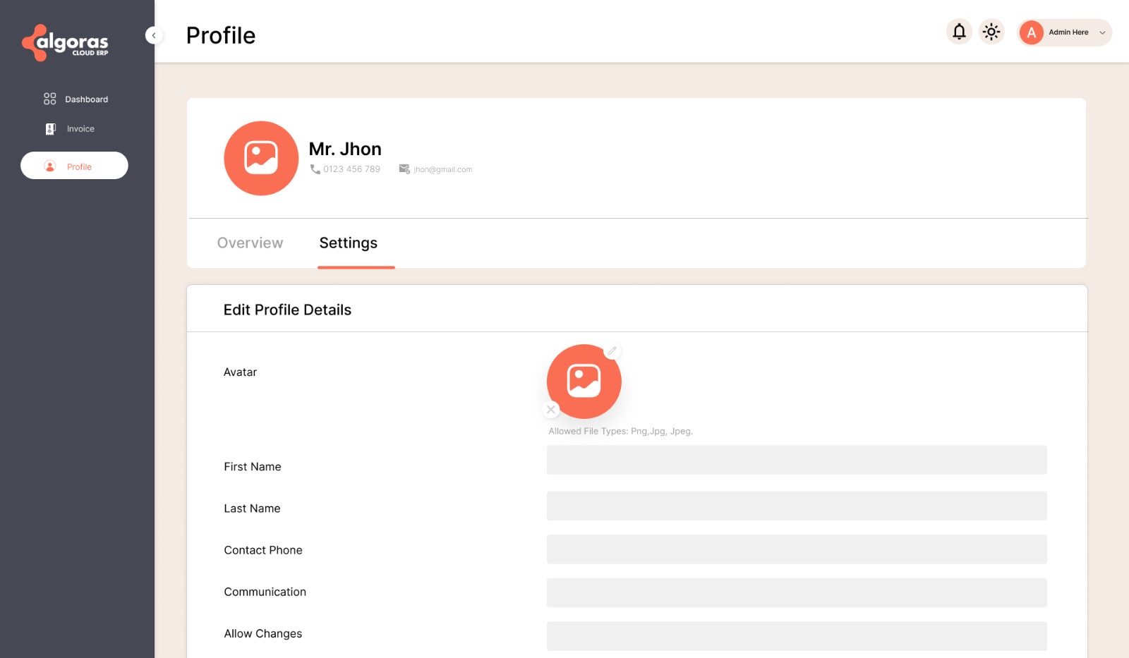Viewport: 1129px width, 658px height.
Task: Click the Algoras Cloud ERP logo
Action: pyautogui.click(x=65, y=43)
